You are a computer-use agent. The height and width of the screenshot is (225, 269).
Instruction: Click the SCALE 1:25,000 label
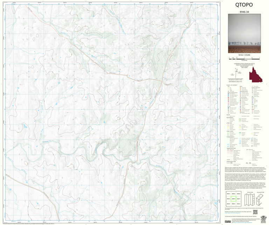244,55
